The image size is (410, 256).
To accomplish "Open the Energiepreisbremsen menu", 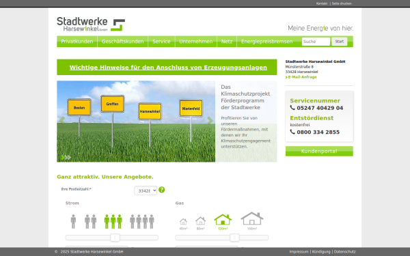I will point(266,42).
